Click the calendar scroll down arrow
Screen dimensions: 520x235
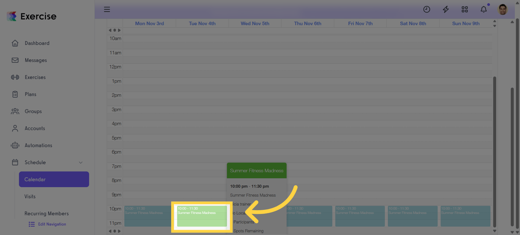pos(494,231)
